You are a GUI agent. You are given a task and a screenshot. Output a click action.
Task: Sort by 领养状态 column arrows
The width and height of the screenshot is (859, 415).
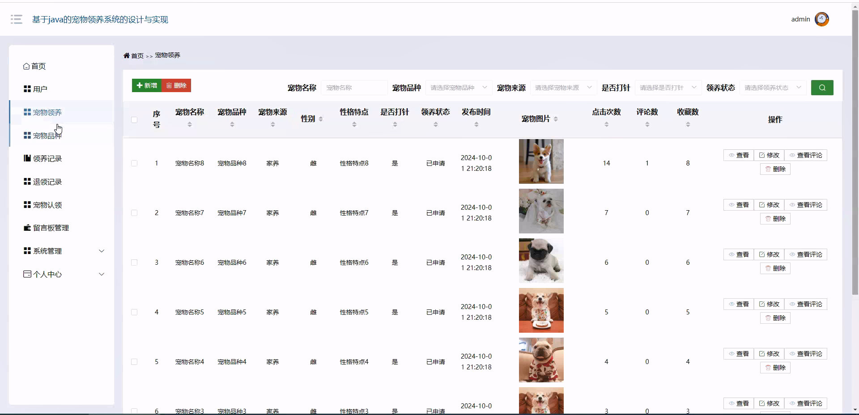point(436,125)
